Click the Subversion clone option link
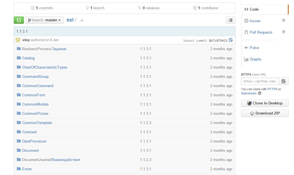The width and height of the screenshot is (294, 175). 249,93
